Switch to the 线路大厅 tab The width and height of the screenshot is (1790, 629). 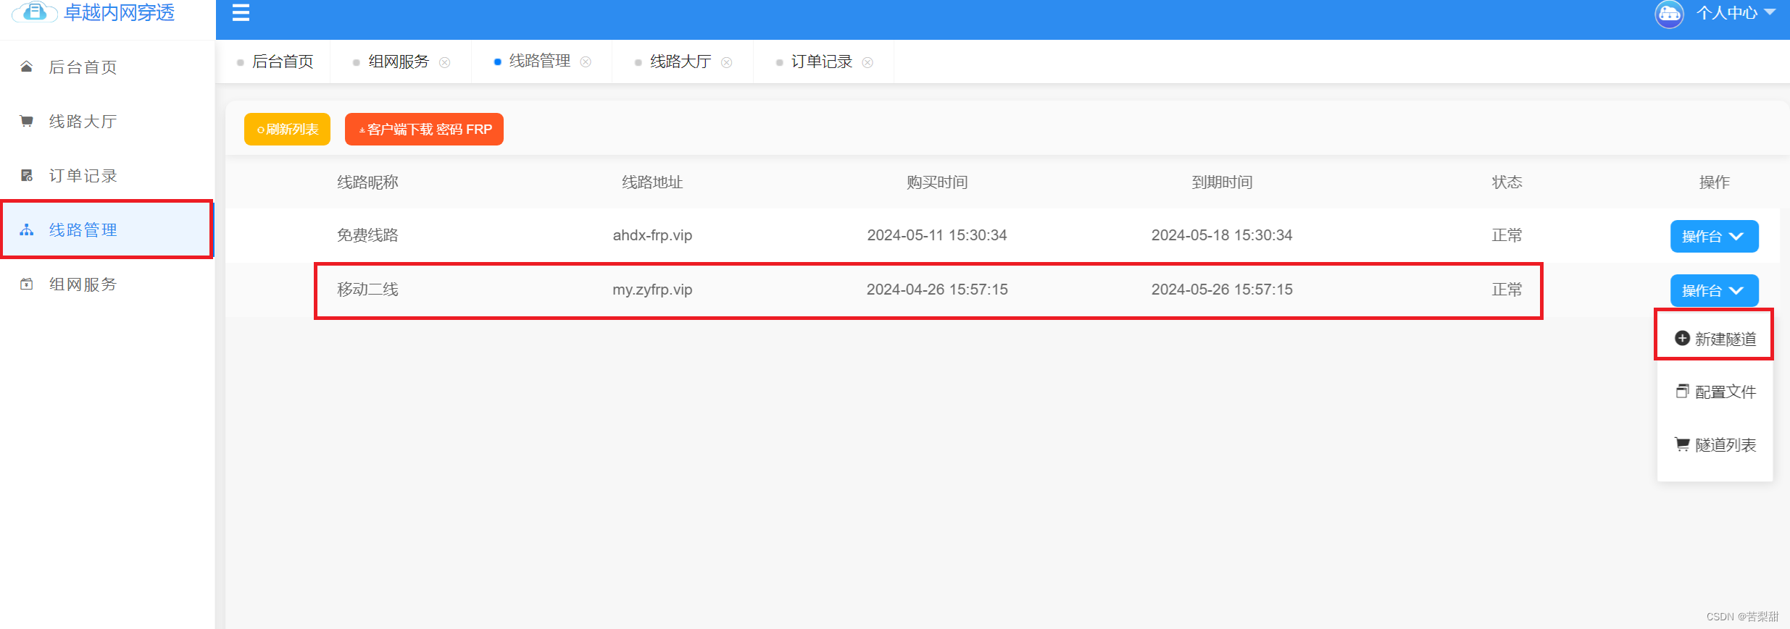tap(680, 62)
